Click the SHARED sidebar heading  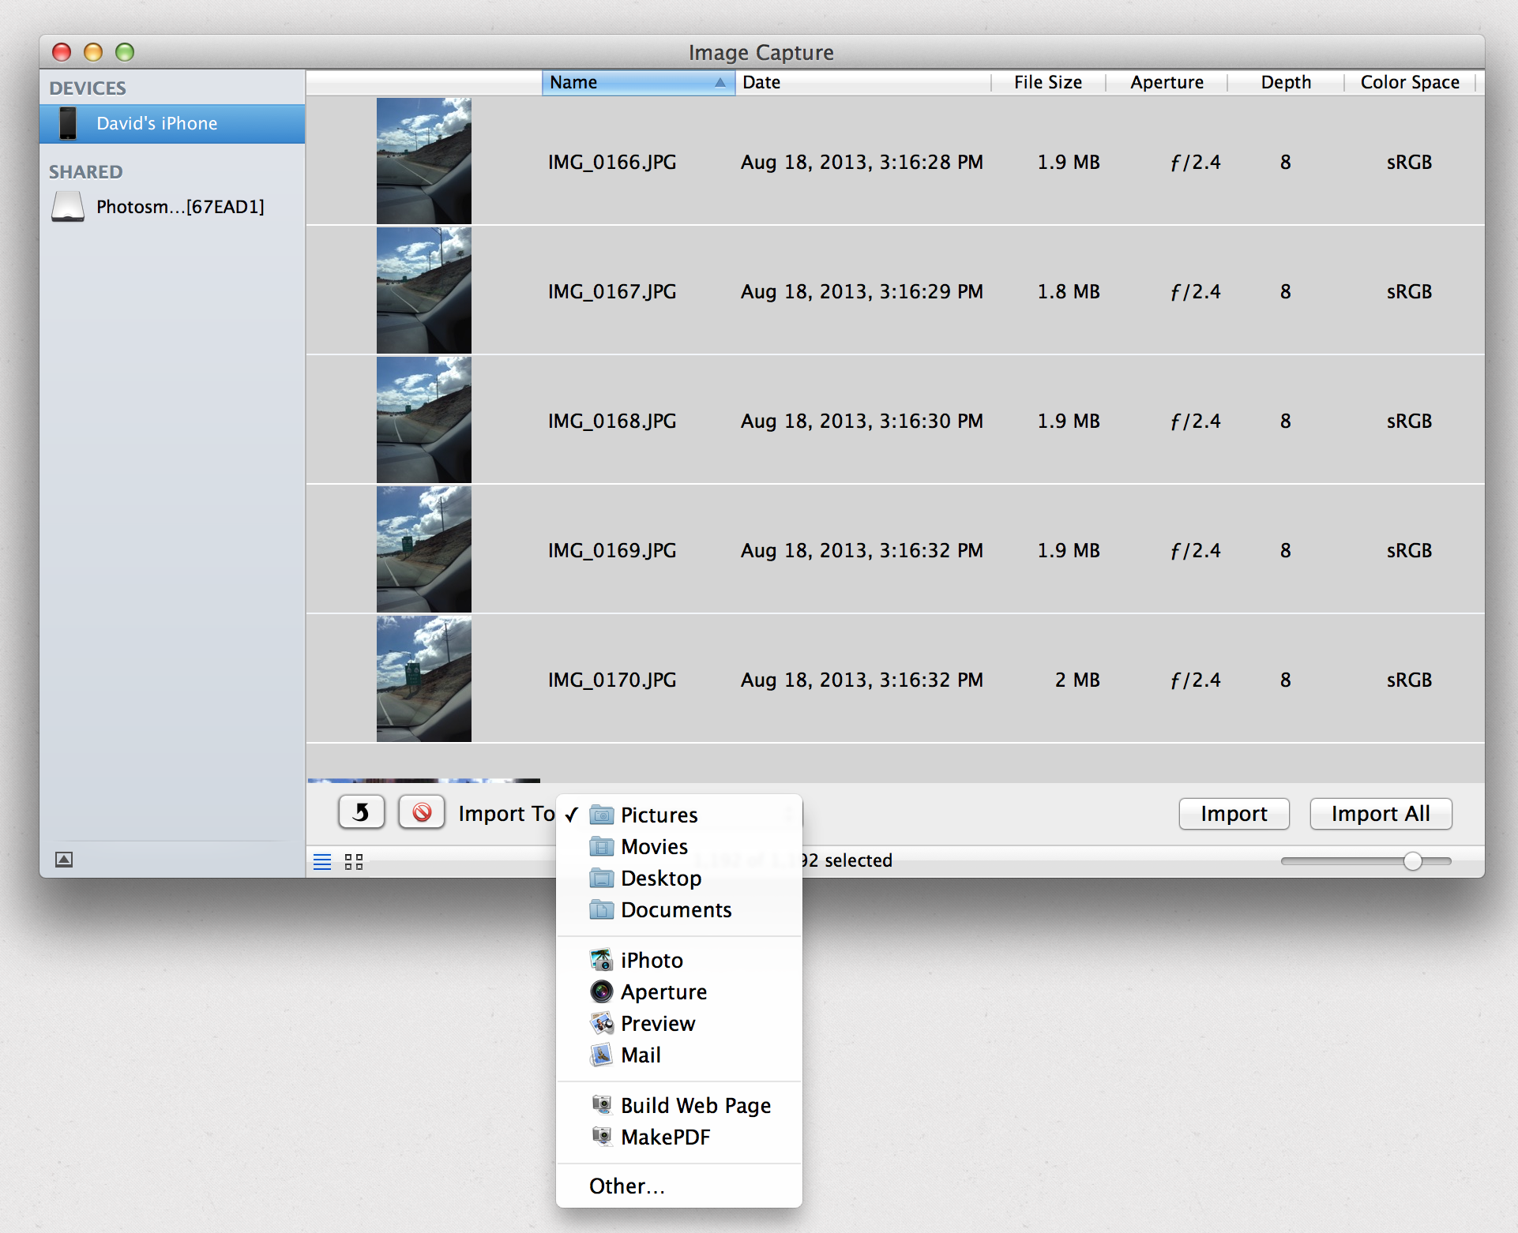click(85, 171)
